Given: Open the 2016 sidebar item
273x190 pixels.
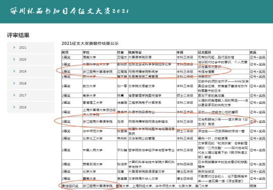Looking at the screenshot, I should point(31,108).
